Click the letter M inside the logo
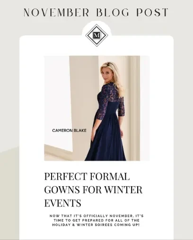This screenshot has height=240, width=193. point(96,35)
